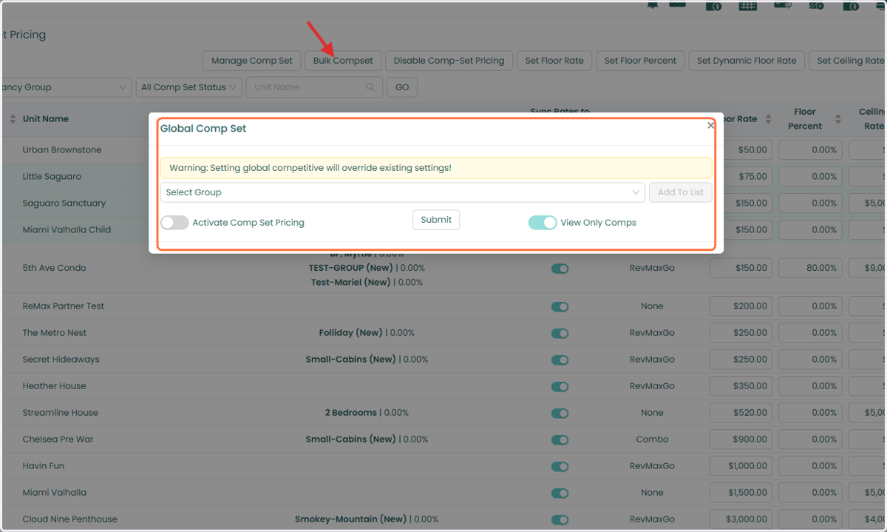Focus the Unit Name search field
This screenshot has height=532, width=887.
tap(314, 87)
